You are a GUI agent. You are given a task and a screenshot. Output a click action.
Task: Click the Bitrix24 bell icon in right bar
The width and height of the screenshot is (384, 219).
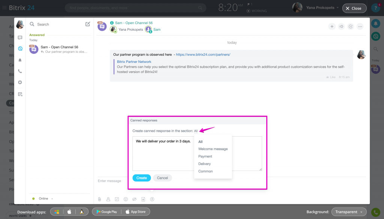376,24
